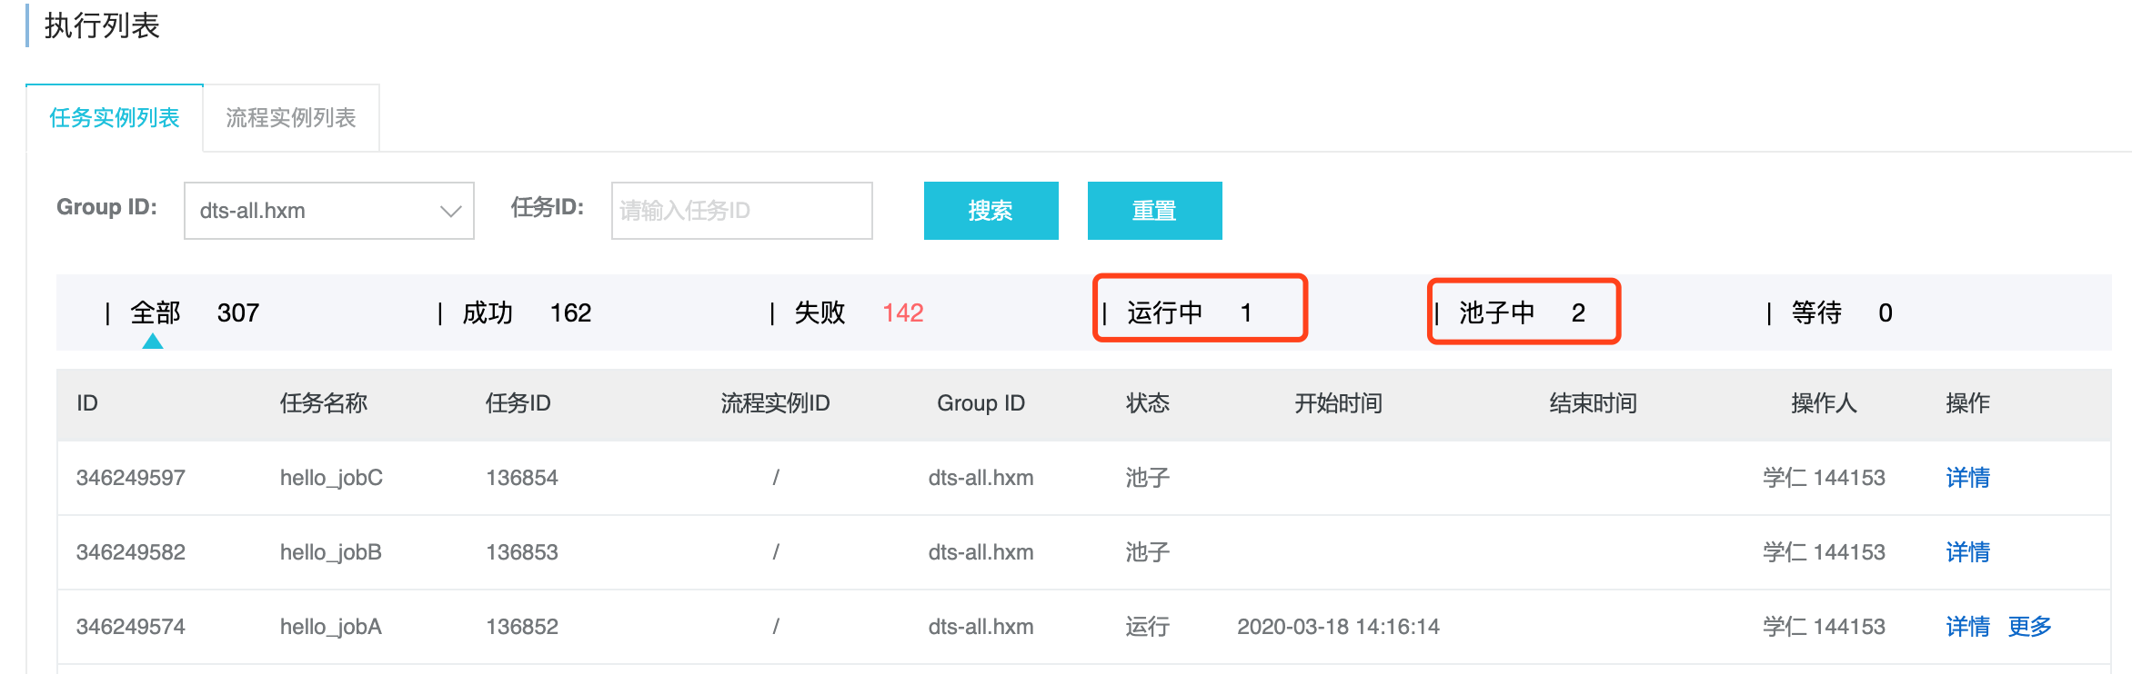Click the 状态 column header

point(1148,403)
